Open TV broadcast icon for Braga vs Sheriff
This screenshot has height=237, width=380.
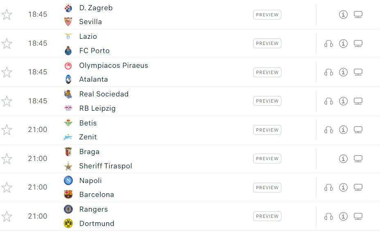358,159
